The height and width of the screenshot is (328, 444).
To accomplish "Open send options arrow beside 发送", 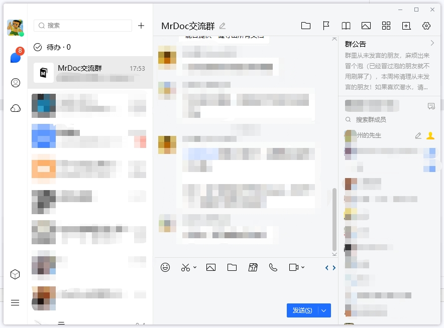I will [x=324, y=310].
